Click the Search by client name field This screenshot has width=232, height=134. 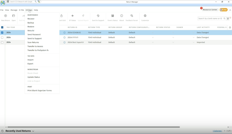click(210, 18)
